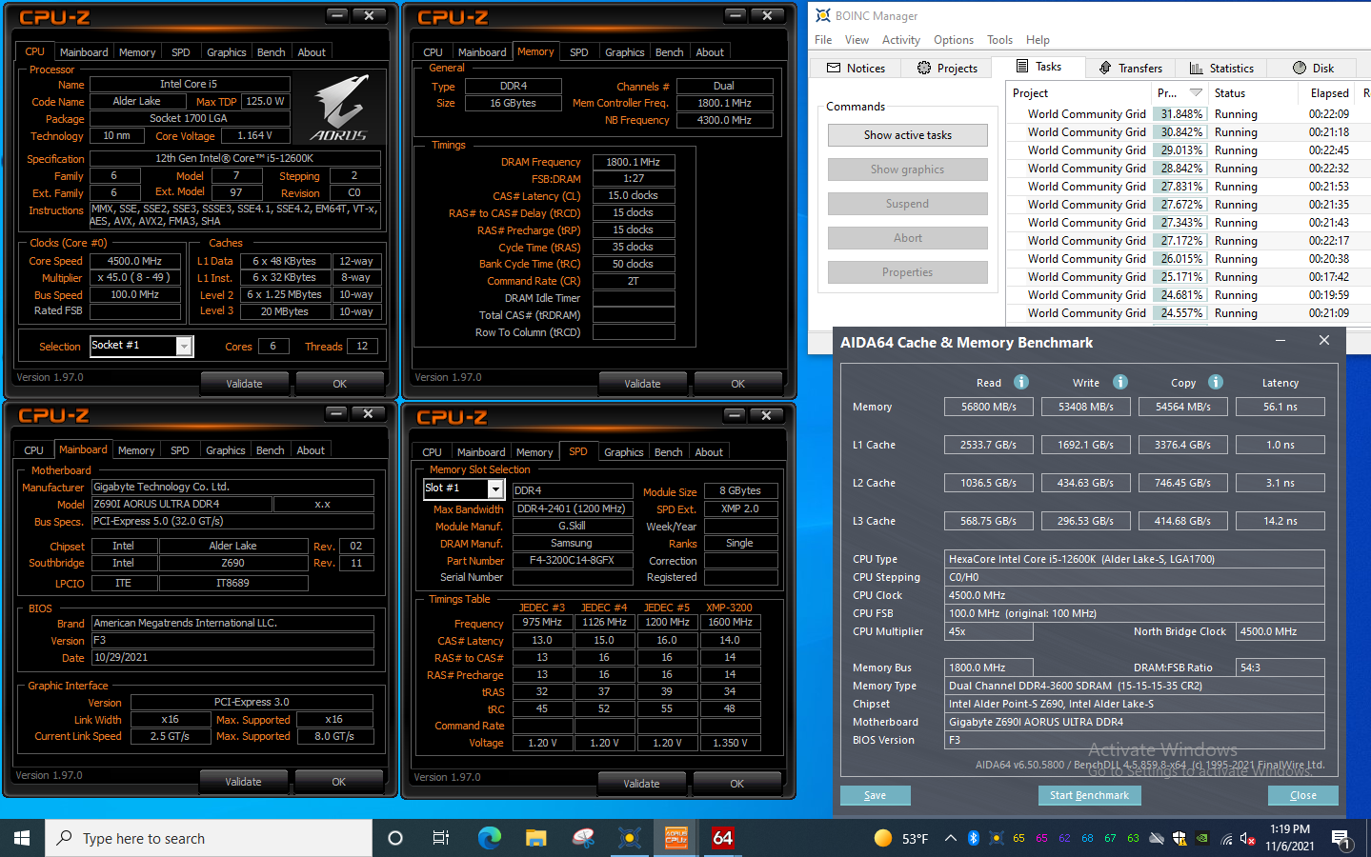Click Validate in the CPU-Z SPD window
The height and width of the screenshot is (857, 1371).
[641, 784]
